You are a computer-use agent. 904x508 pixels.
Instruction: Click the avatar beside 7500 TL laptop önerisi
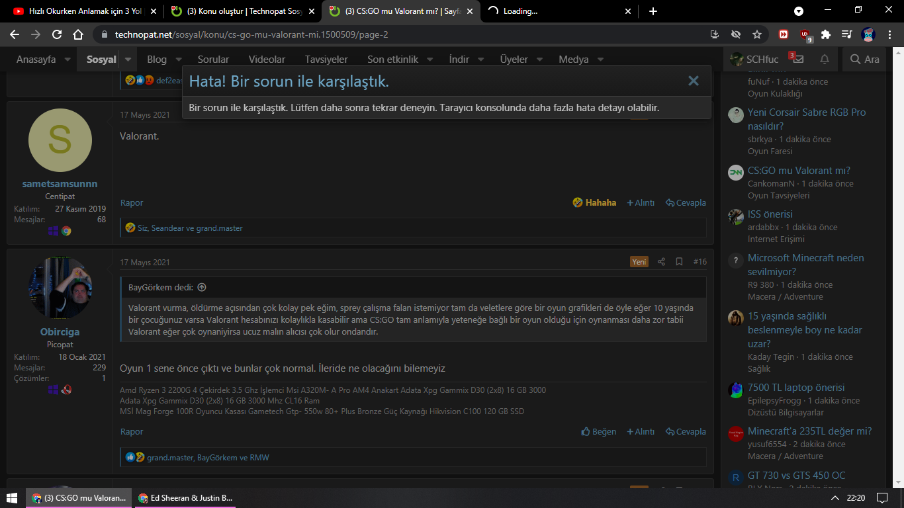[736, 390]
